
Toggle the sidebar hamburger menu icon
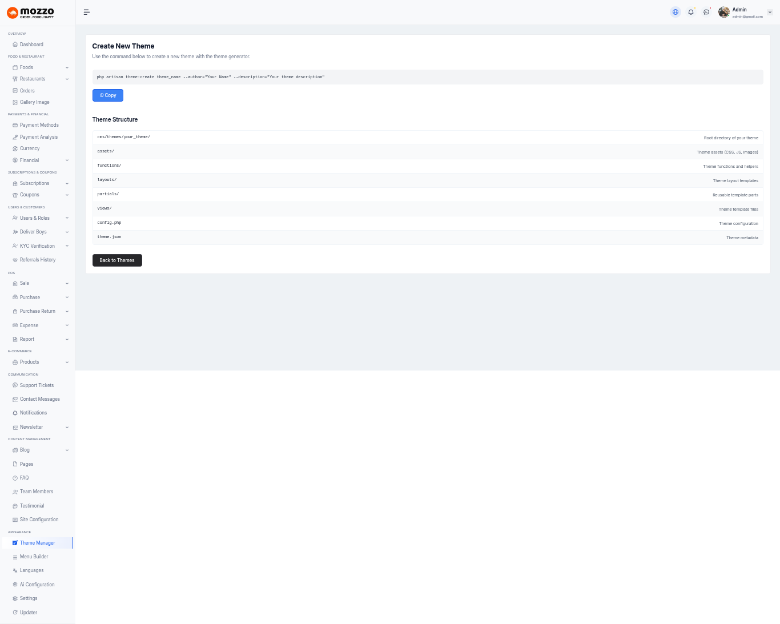click(x=87, y=12)
